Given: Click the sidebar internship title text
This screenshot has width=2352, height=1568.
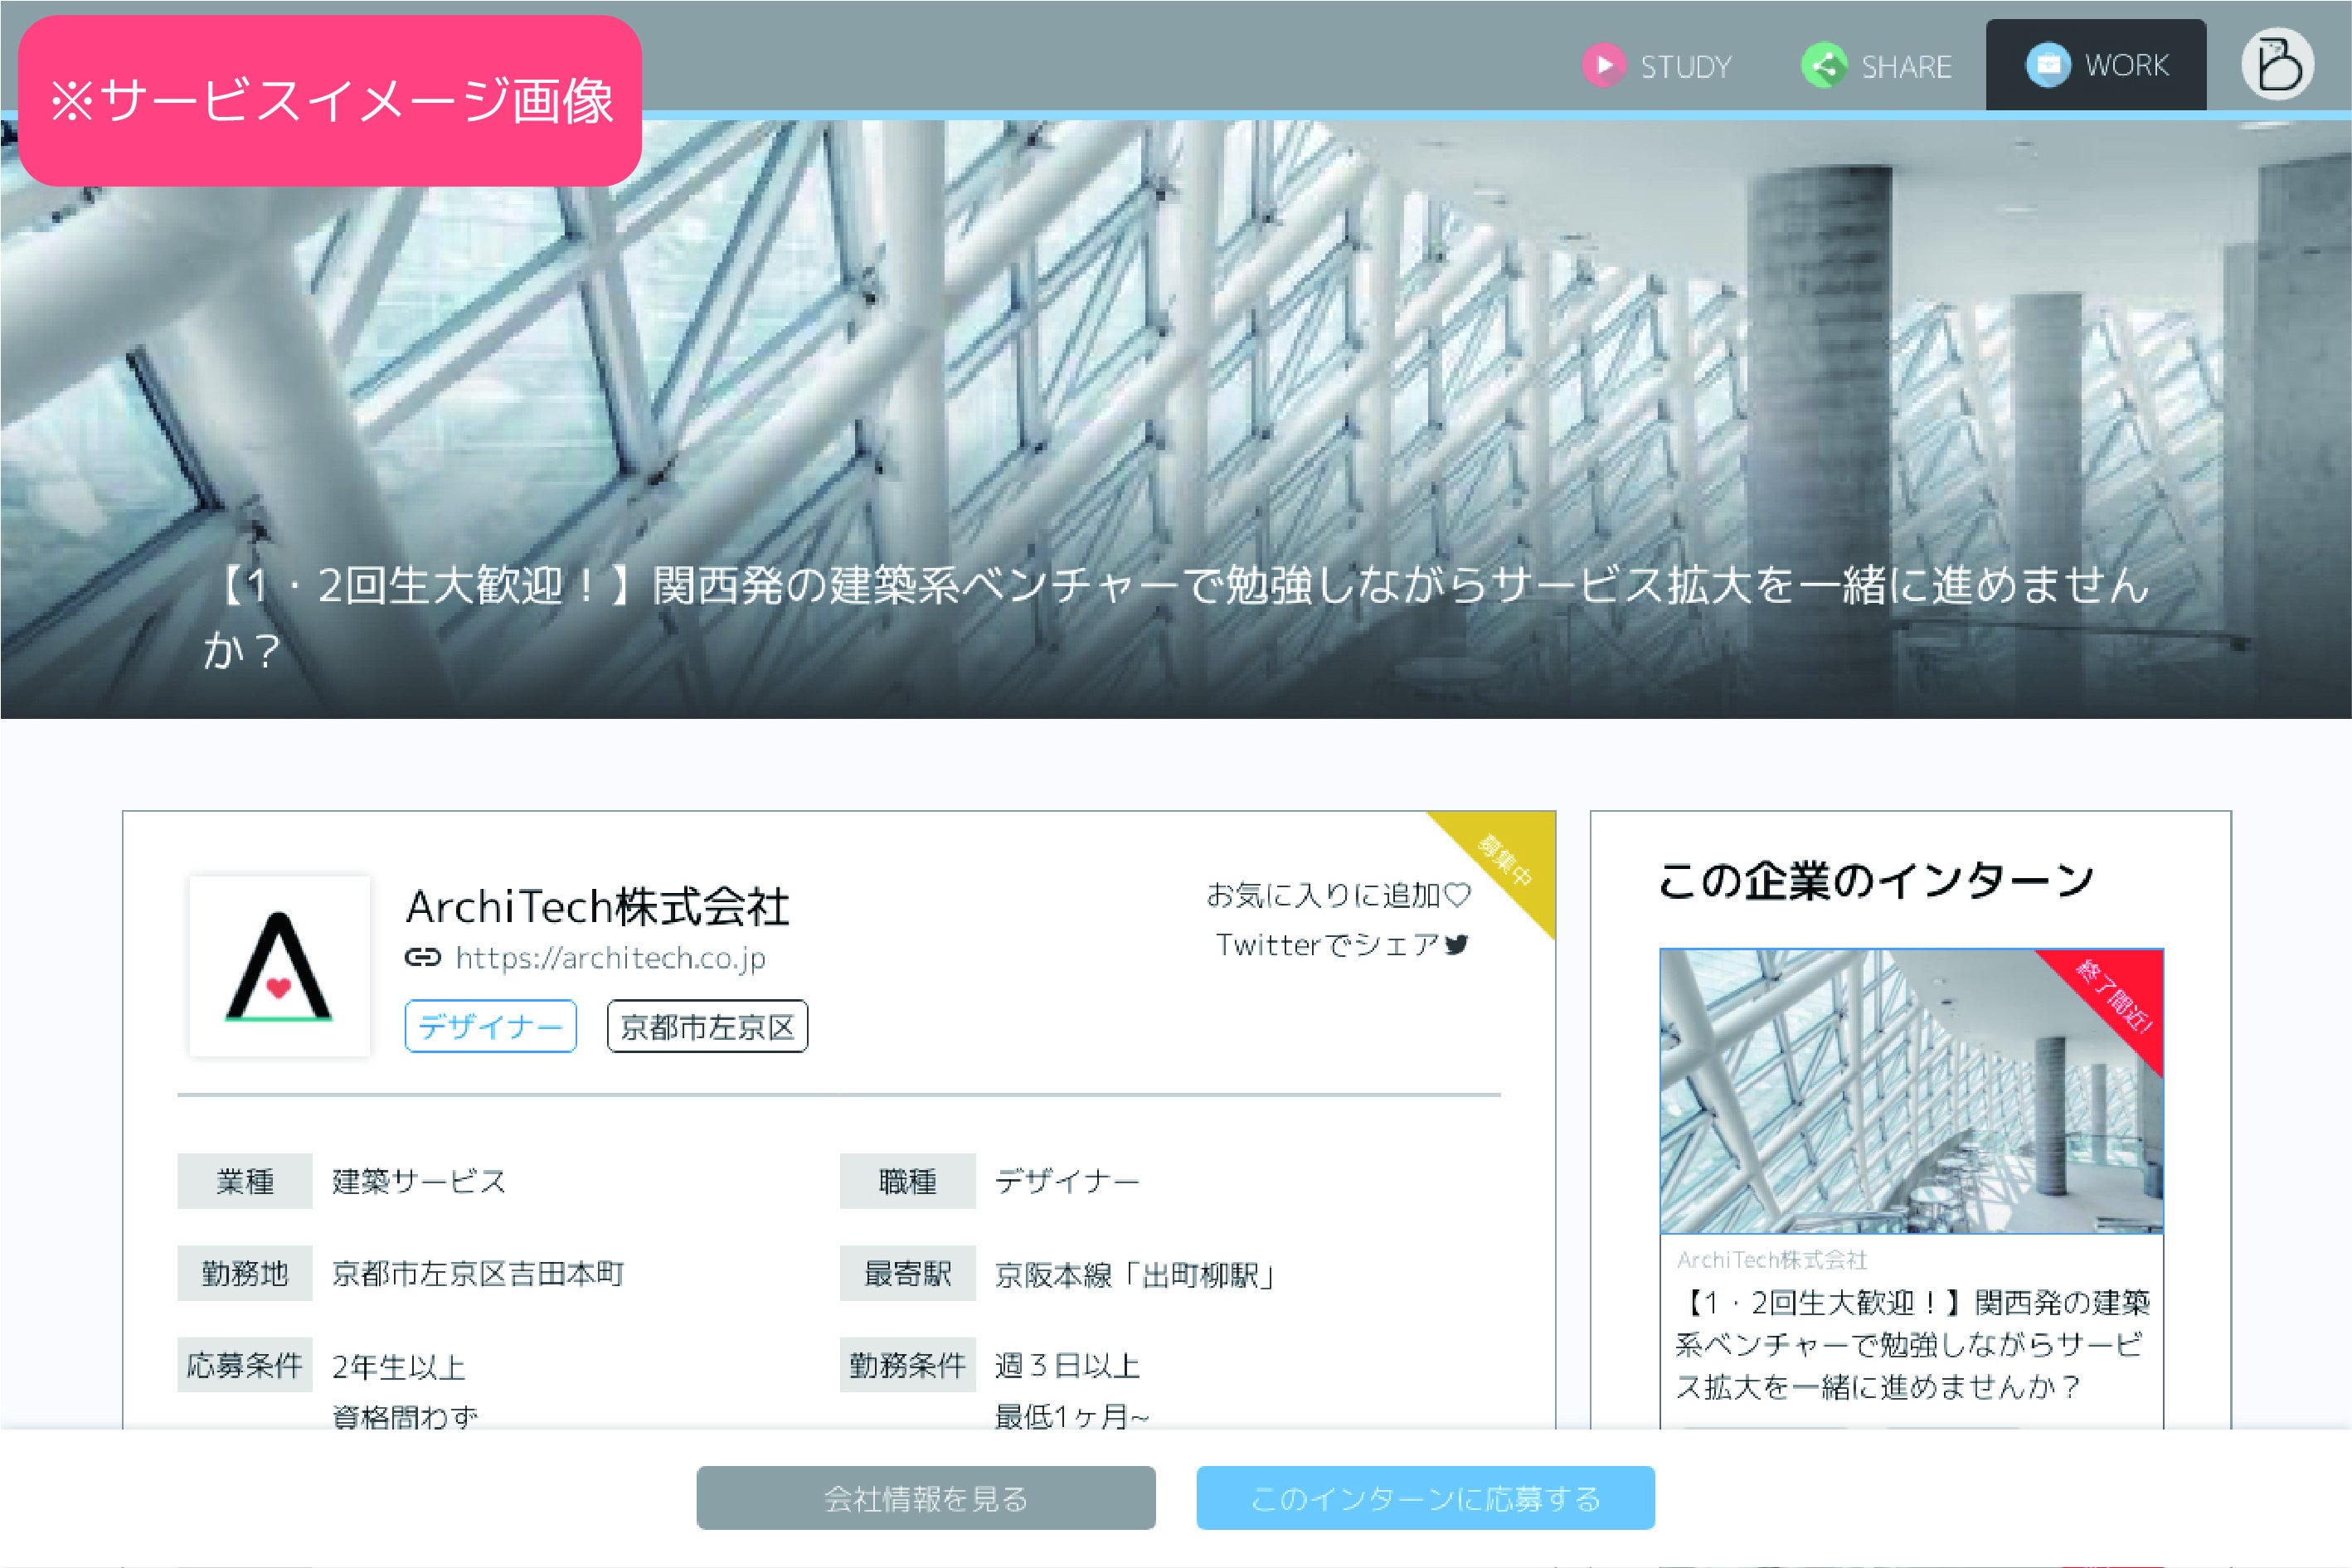Looking at the screenshot, I should click(x=1911, y=1344).
